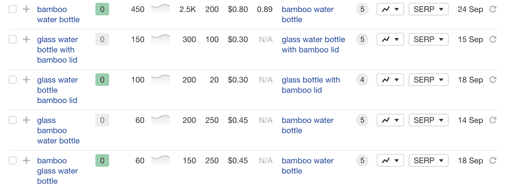Select the checkbox on glass water bottle with bamboo lid row

point(12,39)
